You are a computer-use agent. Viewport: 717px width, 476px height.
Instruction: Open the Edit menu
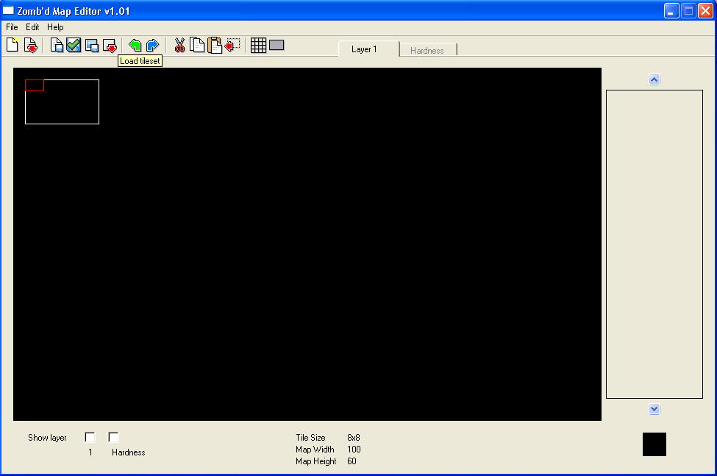click(32, 27)
